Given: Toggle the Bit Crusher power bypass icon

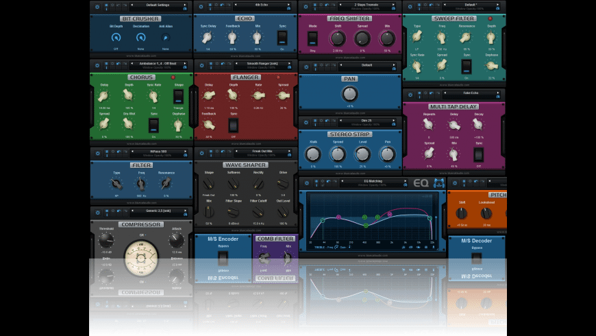Looking at the screenshot, I should pyautogui.click(x=97, y=7).
